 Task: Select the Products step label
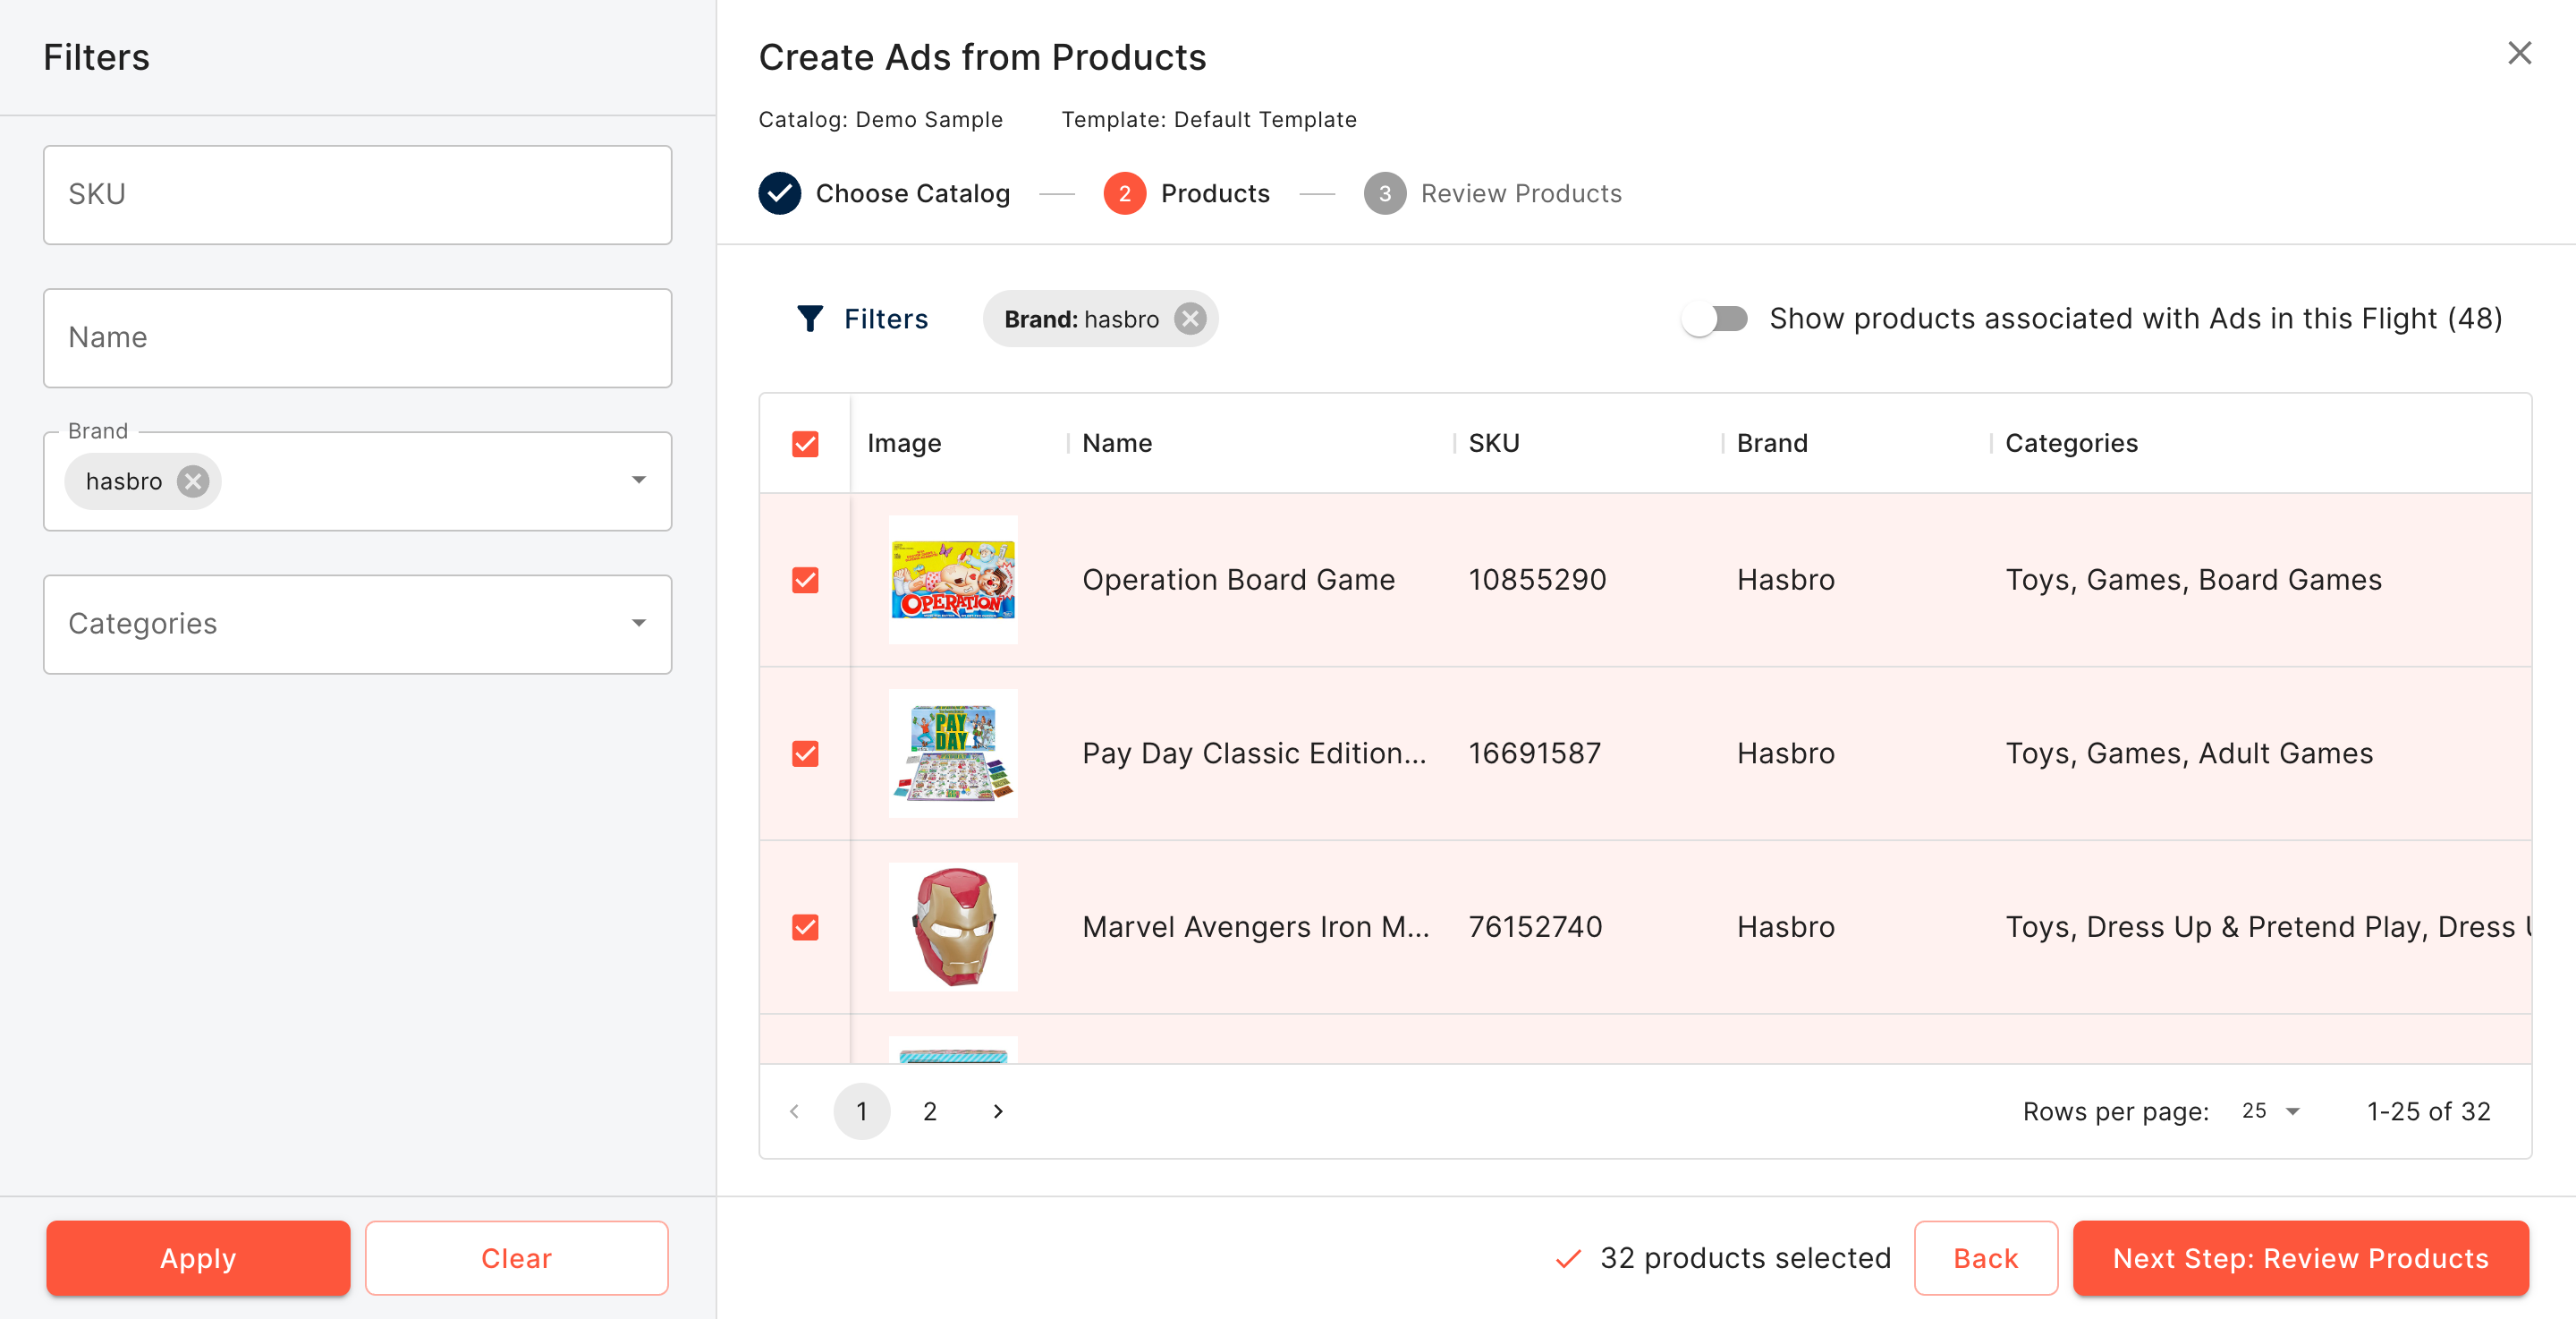pos(1214,193)
